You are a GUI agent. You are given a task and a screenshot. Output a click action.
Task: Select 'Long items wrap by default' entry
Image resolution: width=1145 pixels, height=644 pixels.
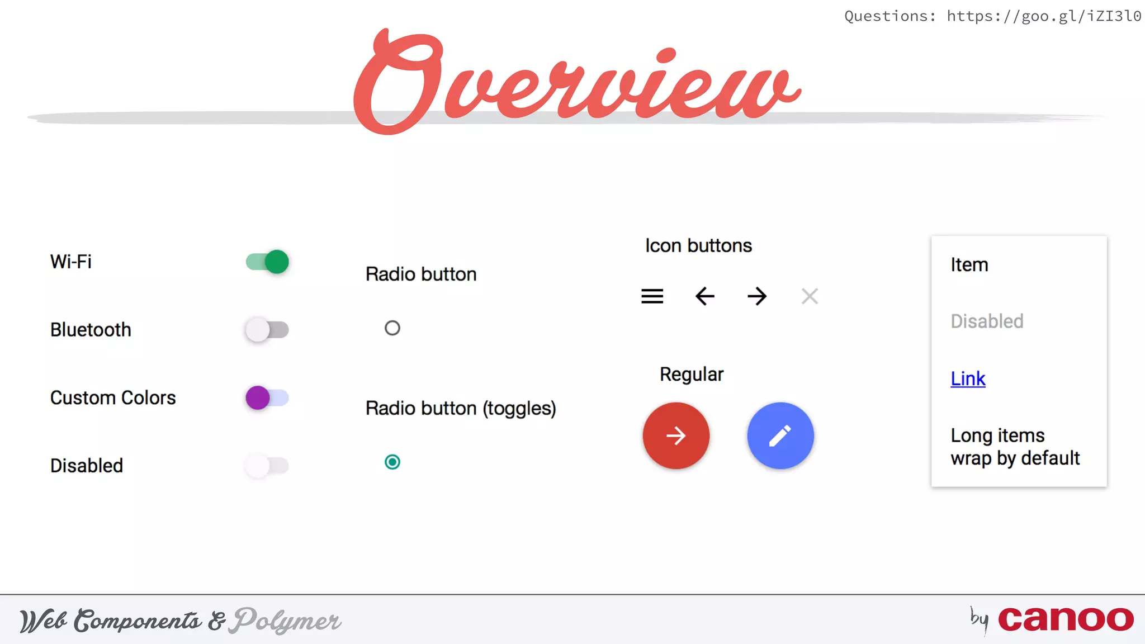(x=1015, y=447)
